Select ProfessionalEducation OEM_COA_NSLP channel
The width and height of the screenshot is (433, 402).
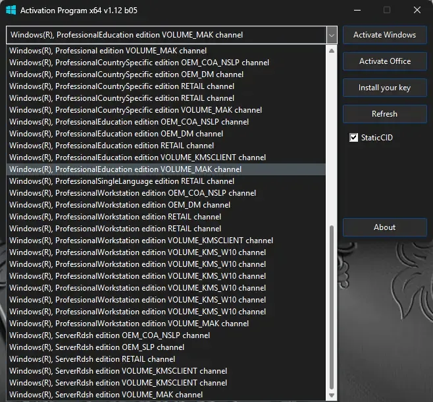166,122
